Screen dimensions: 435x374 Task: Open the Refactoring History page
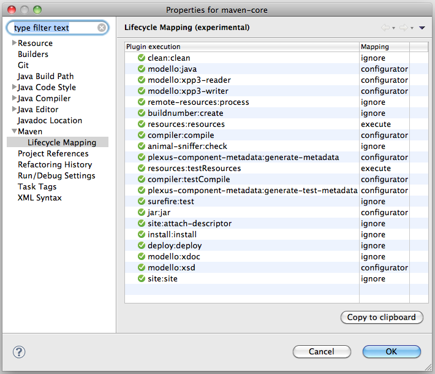[x=55, y=165]
